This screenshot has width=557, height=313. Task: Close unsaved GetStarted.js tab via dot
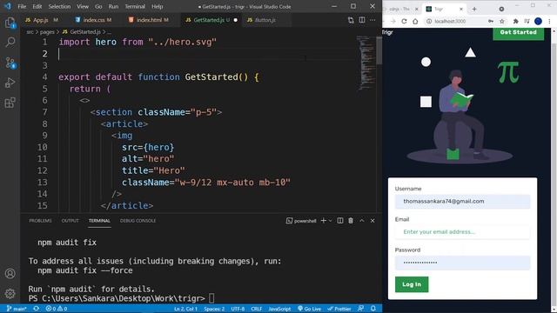tap(236, 20)
